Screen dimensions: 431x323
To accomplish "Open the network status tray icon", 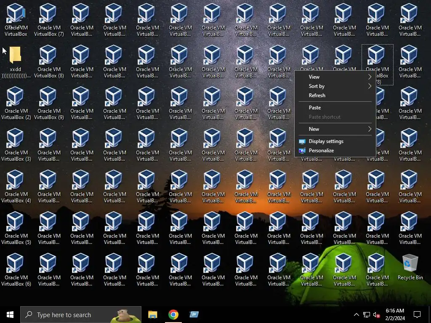I will click(367, 315).
